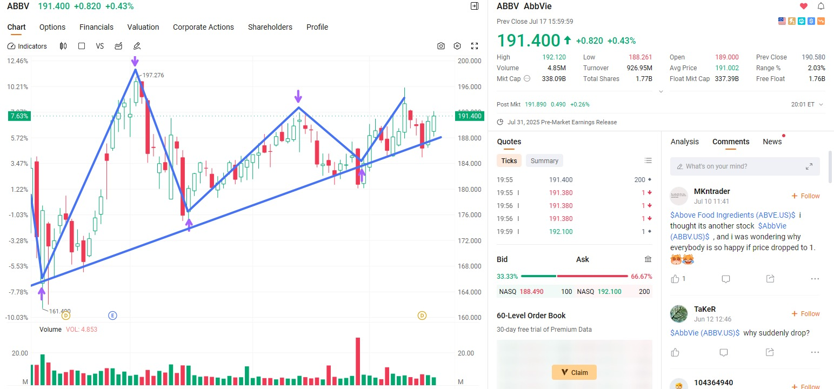Click the US flag market icon
The image size is (834, 389).
click(782, 21)
